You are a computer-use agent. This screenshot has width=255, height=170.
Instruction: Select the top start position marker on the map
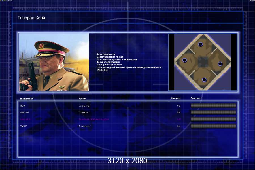point(201,44)
